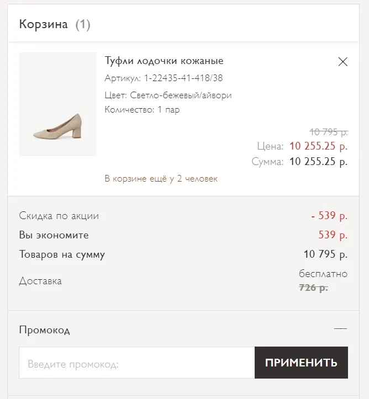This screenshot has width=369, height=399.
Task: Click the Доставка row label
Action: pyautogui.click(x=40, y=281)
